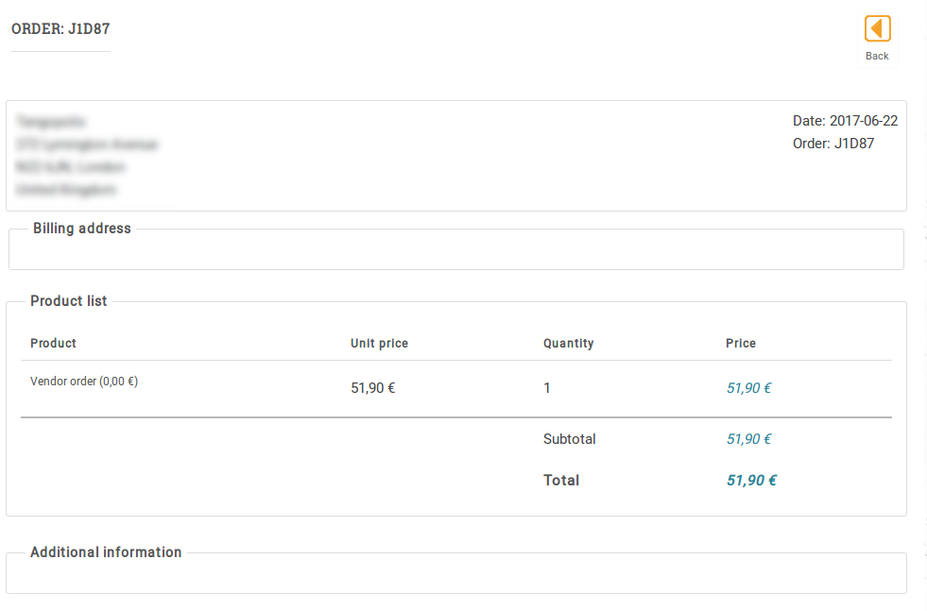The image size is (927, 611).
Task: Click the Product column header
Action: (53, 343)
